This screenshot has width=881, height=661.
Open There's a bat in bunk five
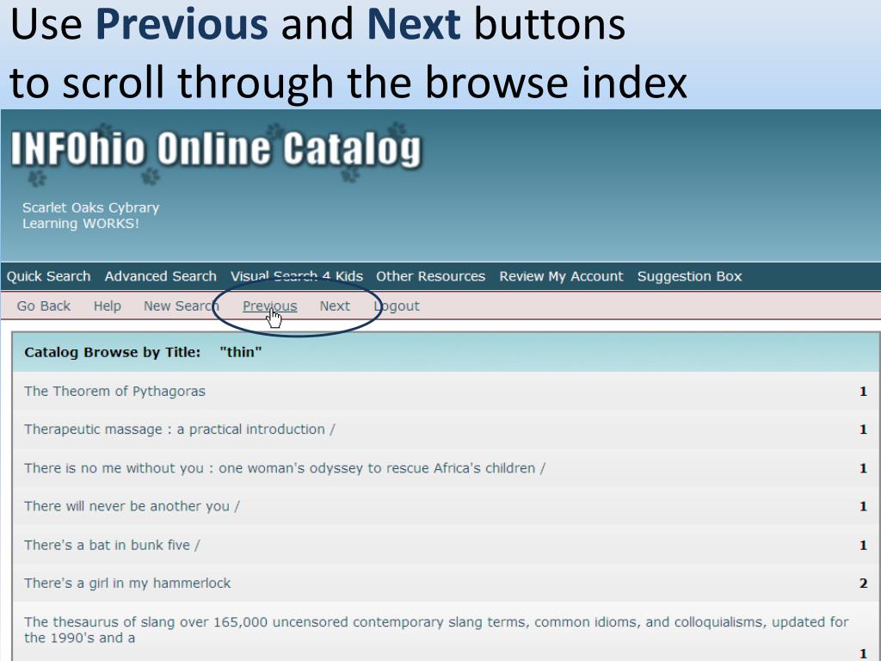(x=112, y=545)
